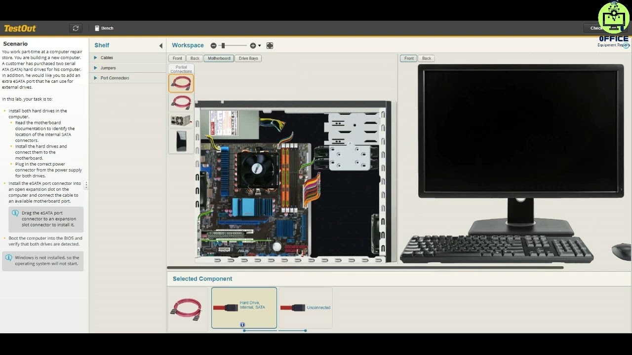Click the workspace horizontal scrollbar
The height and width of the screenshot is (355, 632).
(x=365, y=268)
